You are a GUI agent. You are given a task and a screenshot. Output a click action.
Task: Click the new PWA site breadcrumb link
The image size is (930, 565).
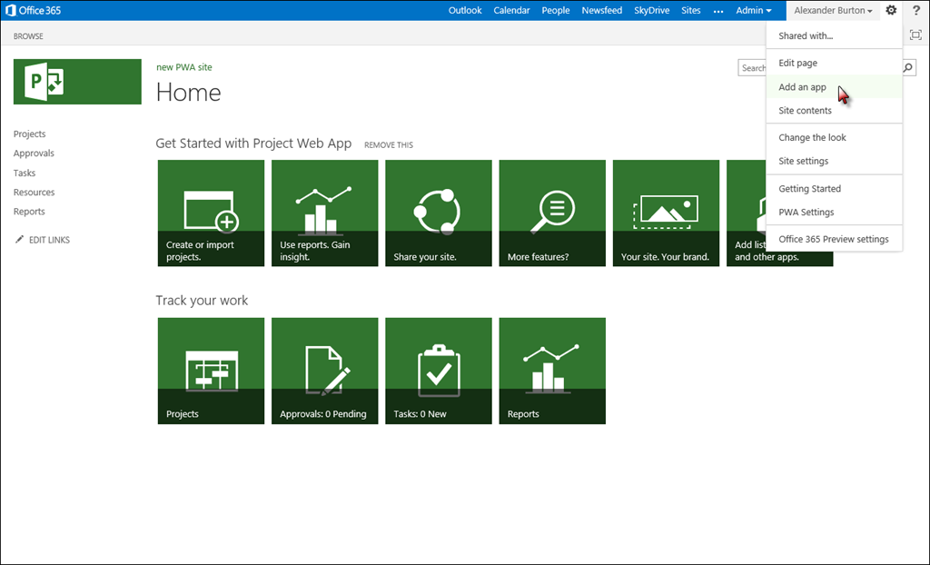(183, 67)
